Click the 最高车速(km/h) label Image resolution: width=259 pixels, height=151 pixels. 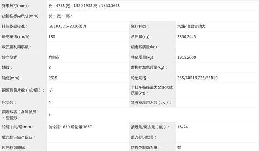[17, 37]
